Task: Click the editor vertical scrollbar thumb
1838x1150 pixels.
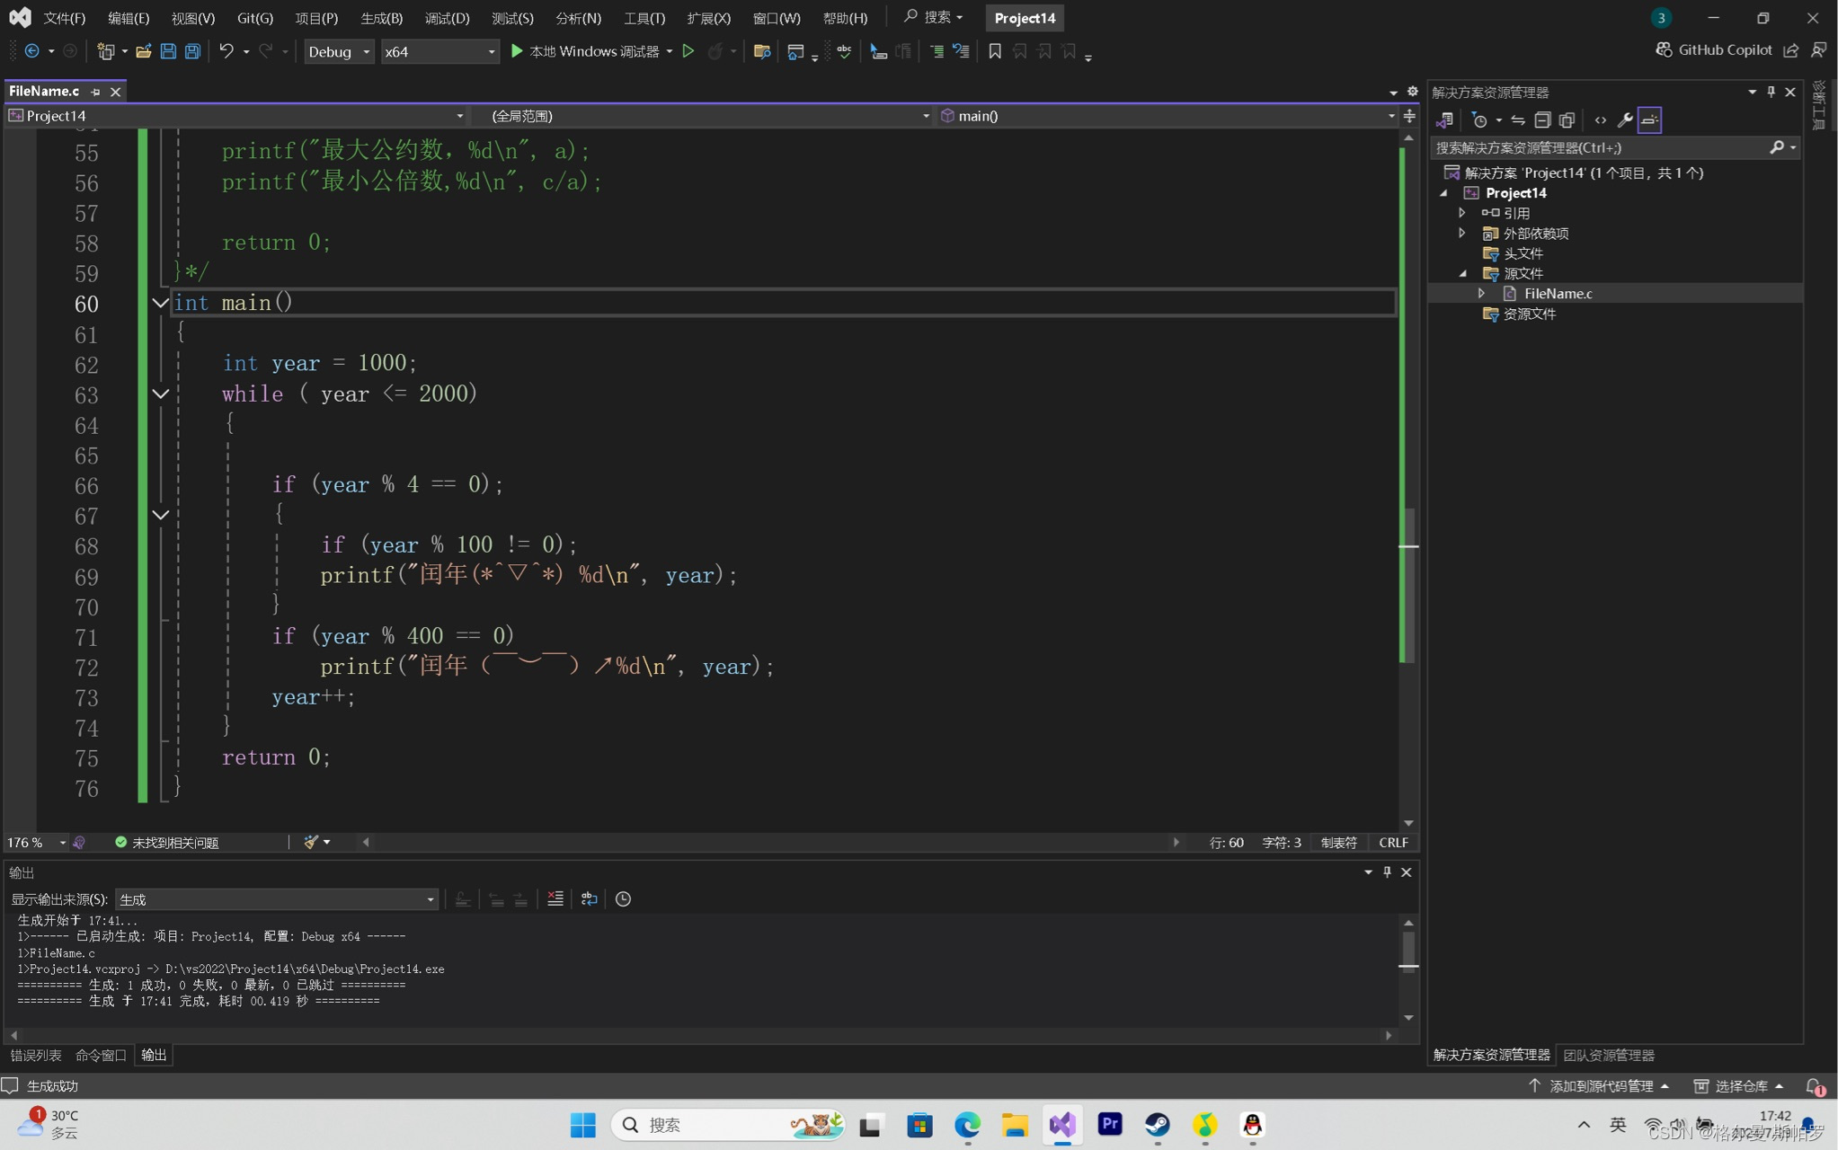Action: click(x=1408, y=586)
